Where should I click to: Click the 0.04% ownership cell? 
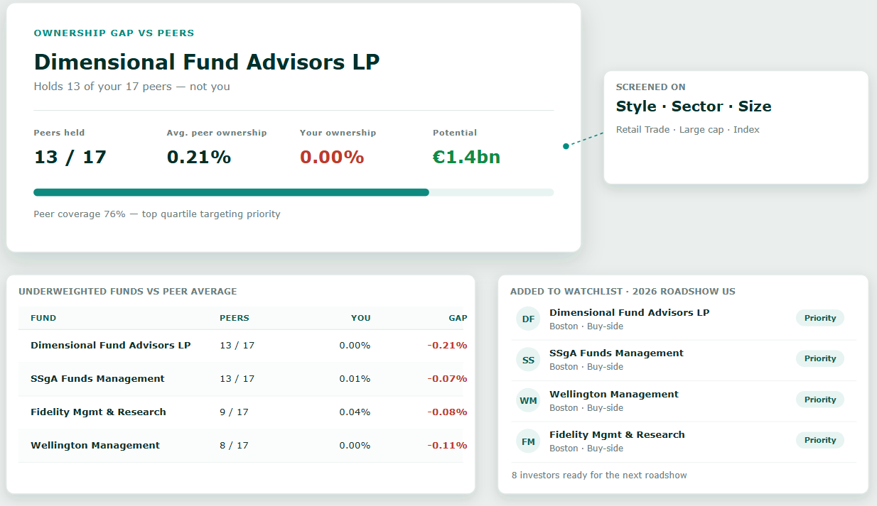tap(355, 412)
